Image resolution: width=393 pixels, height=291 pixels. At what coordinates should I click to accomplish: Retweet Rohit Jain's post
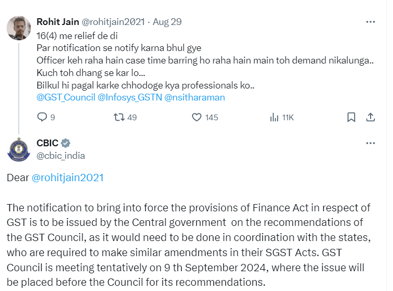pos(119,118)
